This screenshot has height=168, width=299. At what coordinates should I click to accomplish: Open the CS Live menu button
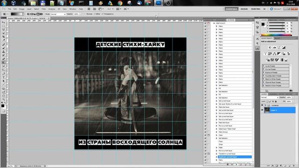click(x=275, y=9)
